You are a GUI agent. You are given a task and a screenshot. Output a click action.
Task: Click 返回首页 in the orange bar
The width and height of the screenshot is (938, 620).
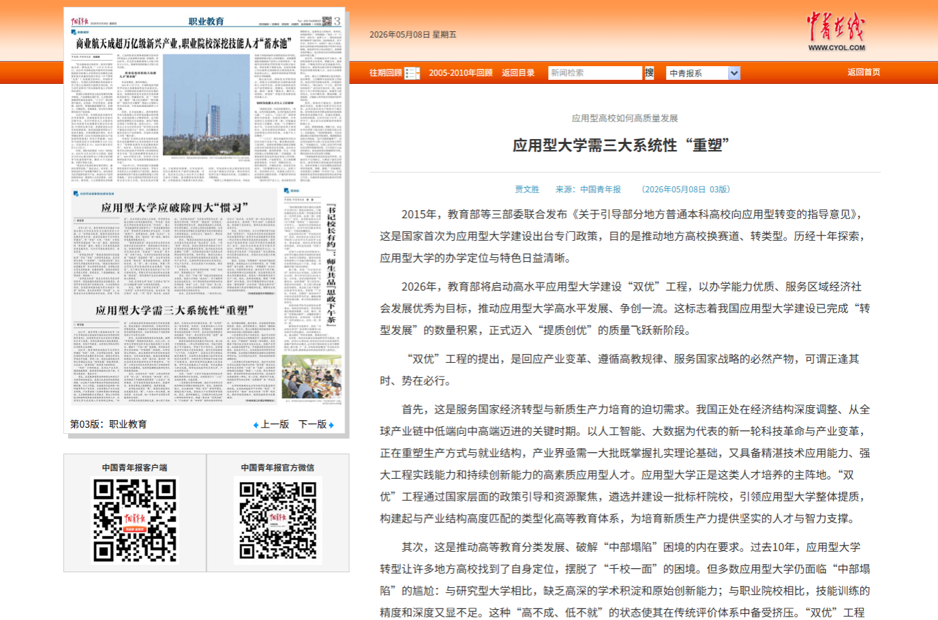pos(864,72)
